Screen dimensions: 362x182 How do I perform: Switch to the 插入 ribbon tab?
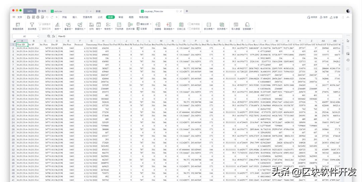point(75,17)
